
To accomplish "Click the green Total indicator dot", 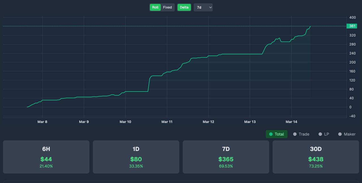I will click(x=271, y=134).
